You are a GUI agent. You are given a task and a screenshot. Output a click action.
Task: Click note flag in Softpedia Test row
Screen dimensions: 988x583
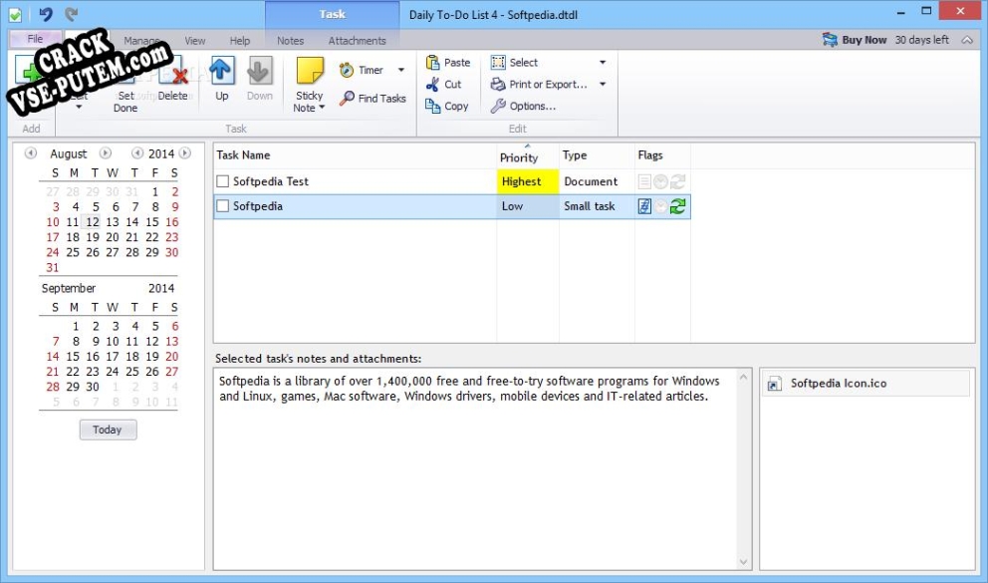(x=644, y=182)
